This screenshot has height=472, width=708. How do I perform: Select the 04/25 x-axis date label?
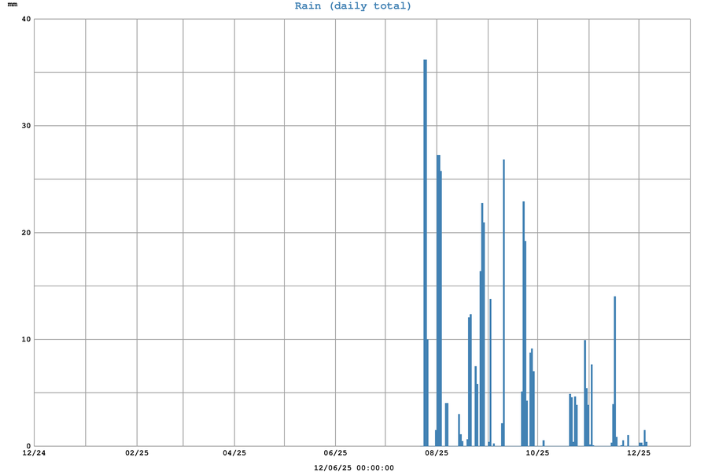click(x=234, y=453)
